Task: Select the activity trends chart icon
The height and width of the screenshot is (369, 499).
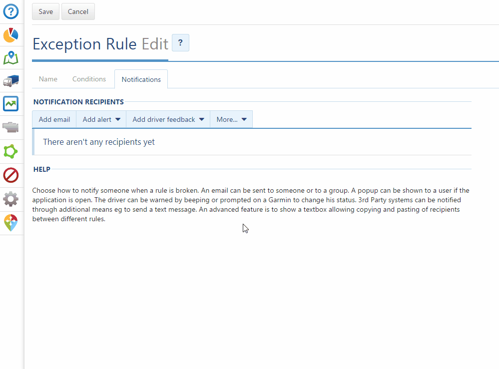Action: pos(11,104)
